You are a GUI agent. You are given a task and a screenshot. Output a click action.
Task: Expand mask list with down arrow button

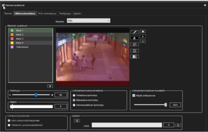point(50,86)
